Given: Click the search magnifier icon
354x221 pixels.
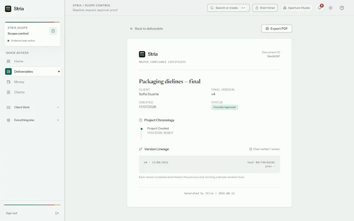Looking at the screenshot, I should 212,8.
